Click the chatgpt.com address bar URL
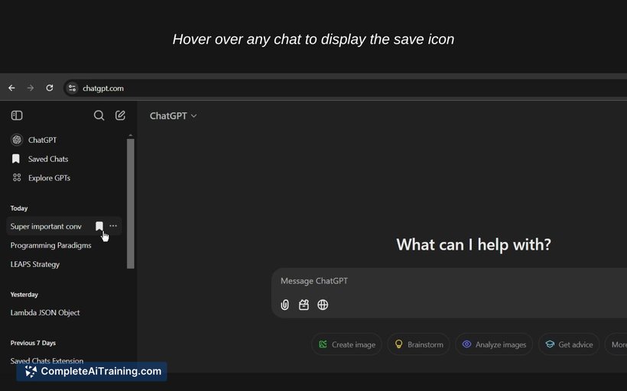The width and height of the screenshot is (627, 391). pyautogui.click(x=102, y=89)
